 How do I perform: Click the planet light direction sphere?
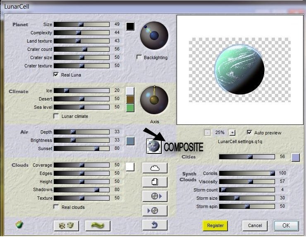154,36
